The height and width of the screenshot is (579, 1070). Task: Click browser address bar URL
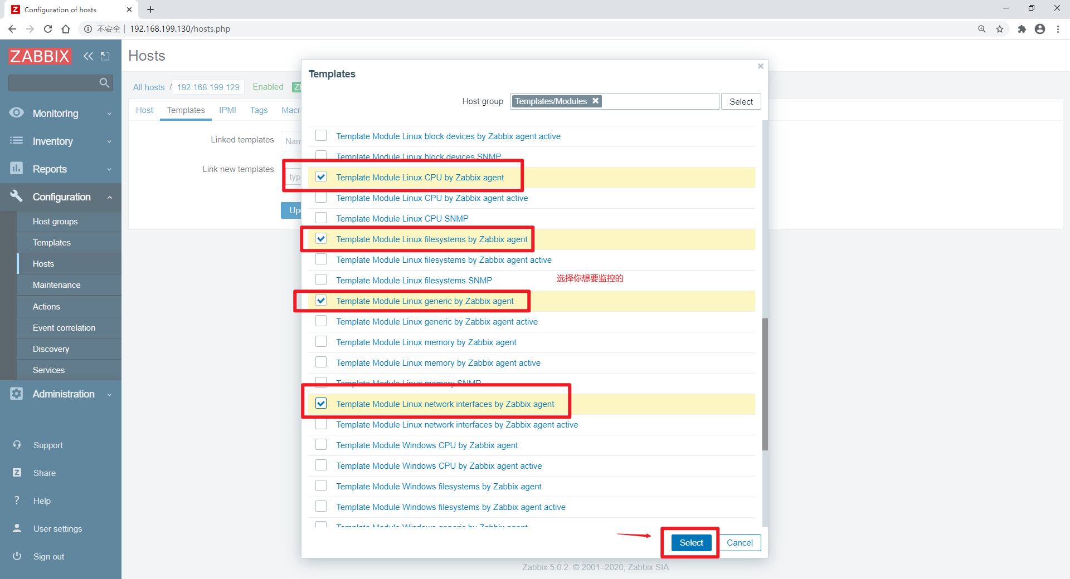coord(180,29)
